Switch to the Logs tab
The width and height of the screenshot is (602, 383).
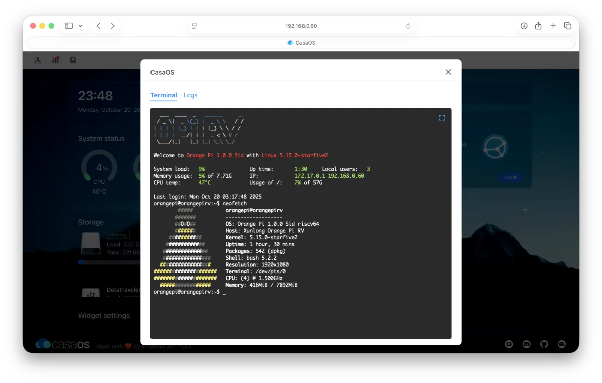(190, 95)
